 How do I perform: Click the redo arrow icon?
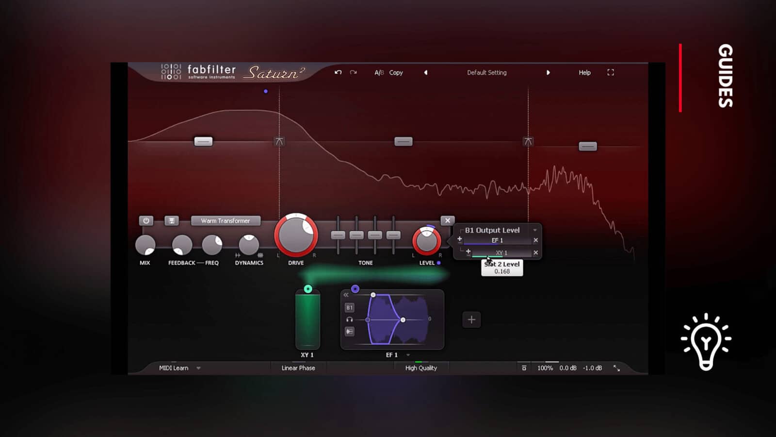[353, 72]
